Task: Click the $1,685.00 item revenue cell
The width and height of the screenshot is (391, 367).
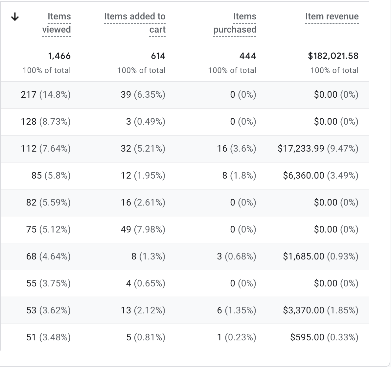Action: (x=320, y=257)
